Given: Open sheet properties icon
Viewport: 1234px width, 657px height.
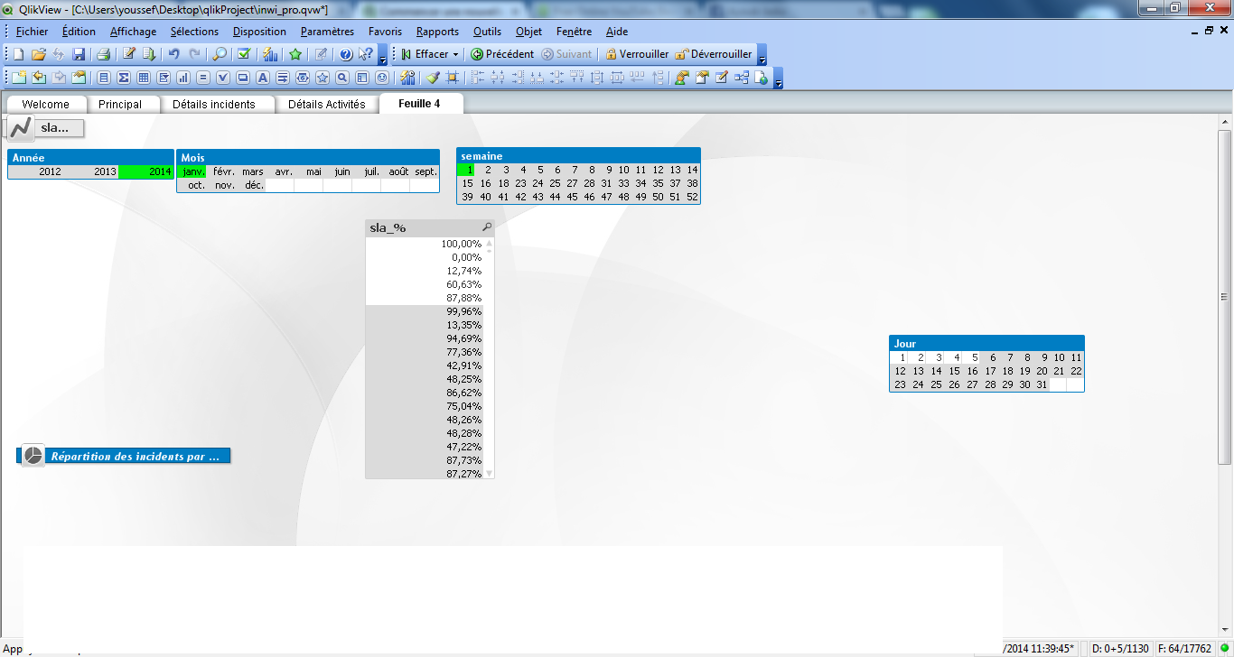Looking at the screenshot, I should [79, 78].
